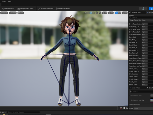Switch to the Morph Target Previewer tab
The height and width of the screenshot is (115, 153).
coord(150,12)
